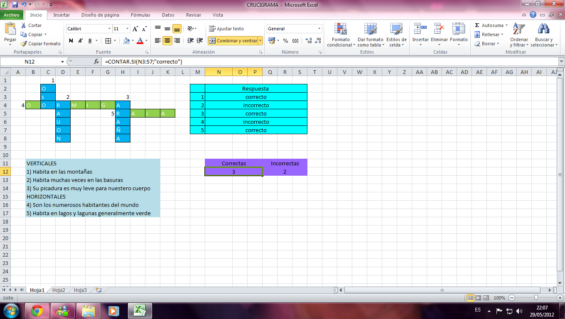Image resolution: width=565 pixels, height=319 pixels.
Task: Align text to top
Action: pos(158,29)
